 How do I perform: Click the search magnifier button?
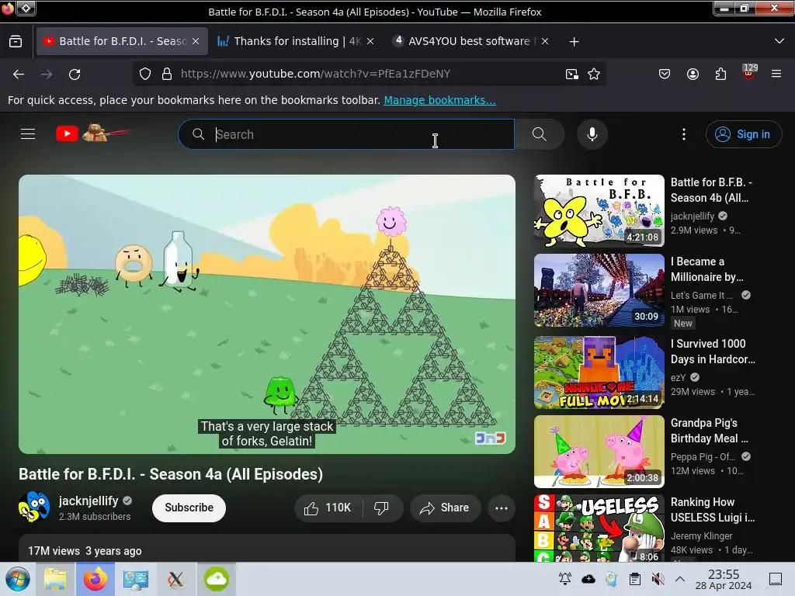point(540,134)
